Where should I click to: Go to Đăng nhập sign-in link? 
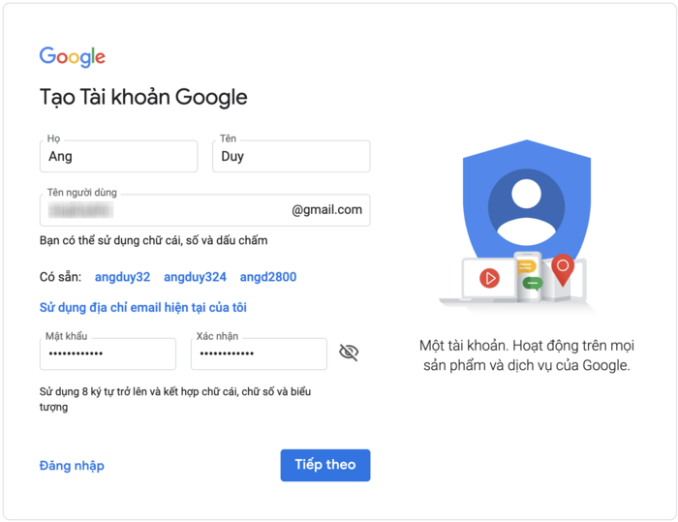pyautogui.click(x=72, y=466)
